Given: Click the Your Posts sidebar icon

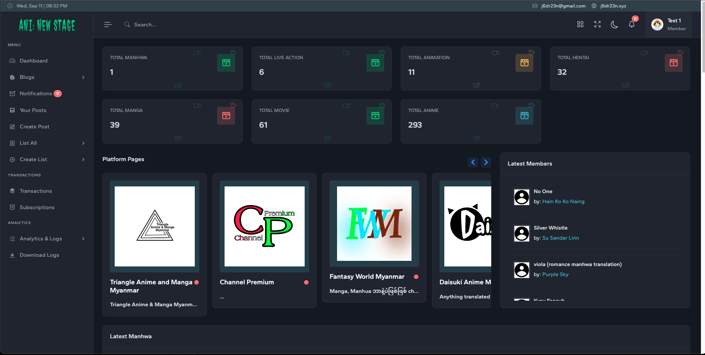Looking at the screenshot, I should pyautogui.click(x=12, y=110).
